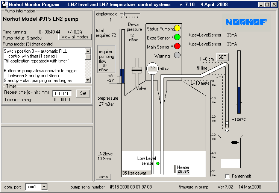Viewport: 279px width, 193px height.
Task: Click the firmware 'Ver 7.02' text
Action: click(x=225, y=187)
